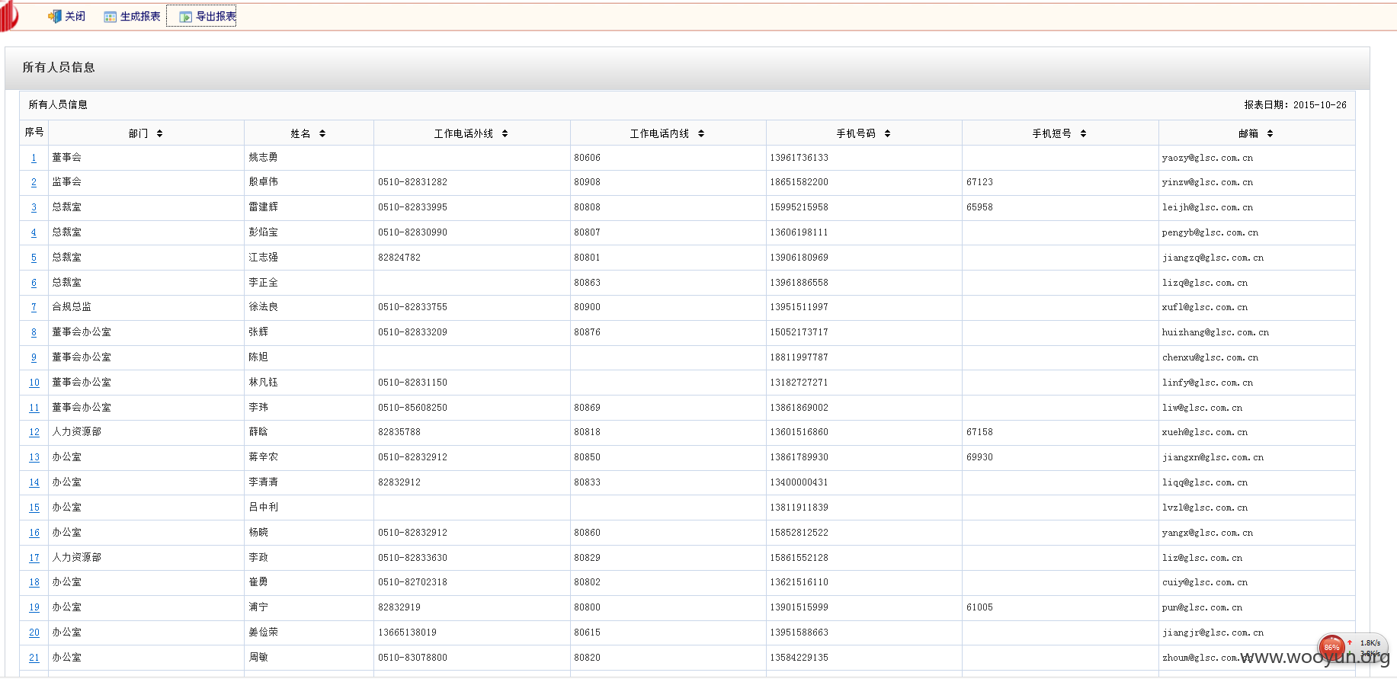Click the 关闭 (close) toolbar button
Image resolution: width=1397 pixels, height=679 pixels.
coord(66,16)
